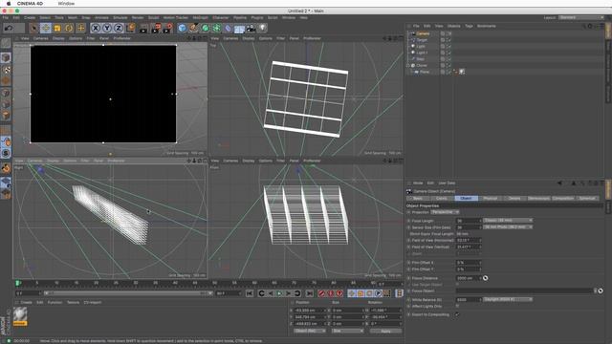Click the Apply button in Coordinates

(x=385, y=331)
